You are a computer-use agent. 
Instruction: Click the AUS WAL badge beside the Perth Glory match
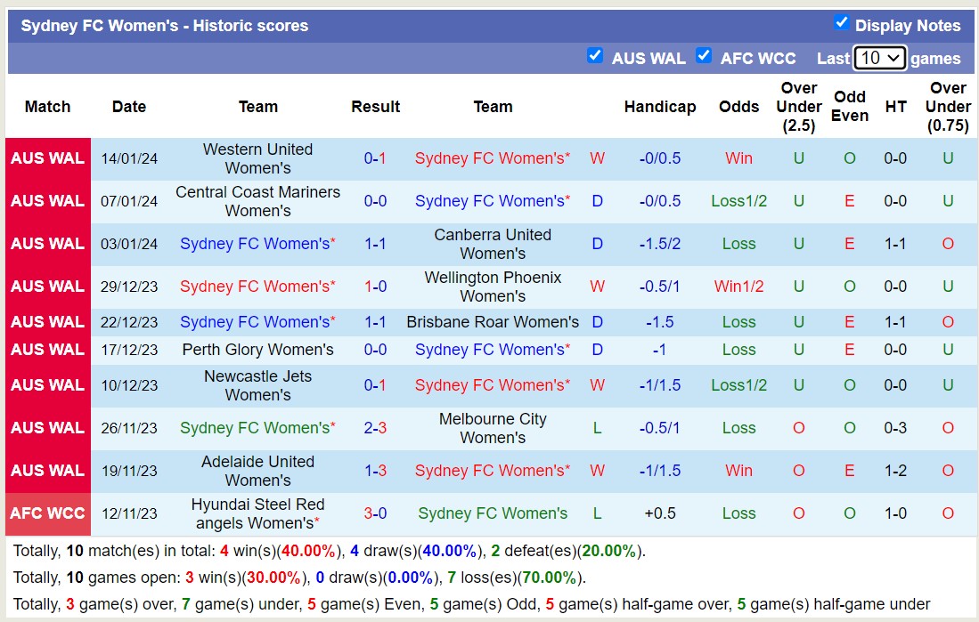click(47, 350)
